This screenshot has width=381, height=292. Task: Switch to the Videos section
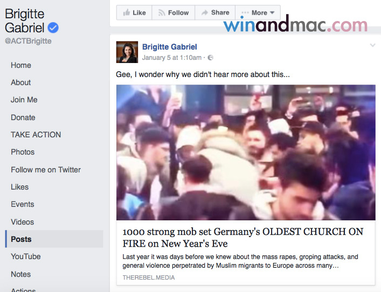point(23,222)
